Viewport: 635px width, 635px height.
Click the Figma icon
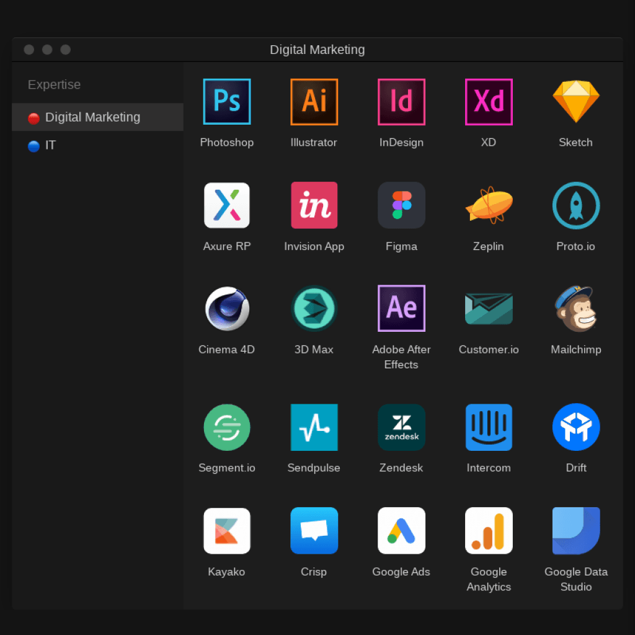coord(401,205)
